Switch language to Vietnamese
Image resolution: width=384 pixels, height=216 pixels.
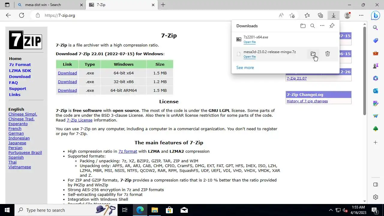coord(20,167)
